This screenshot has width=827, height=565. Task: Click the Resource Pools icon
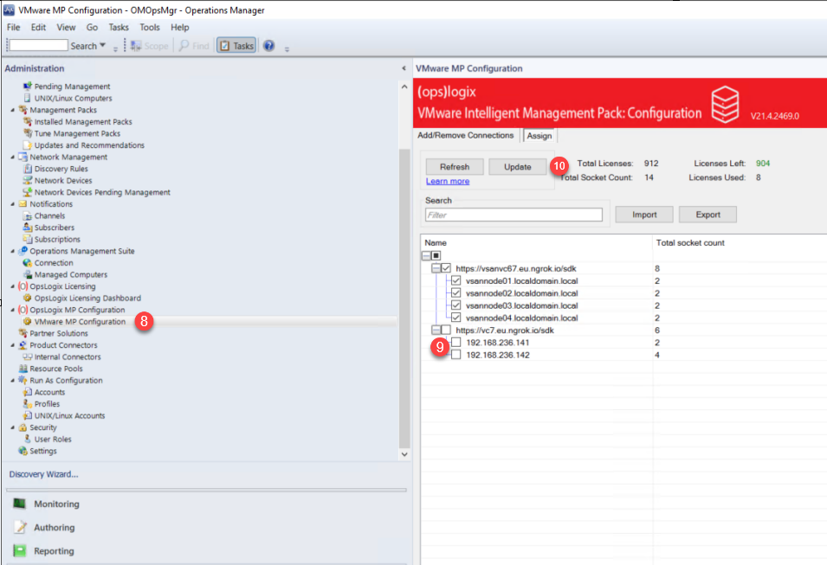click(23, 369)
